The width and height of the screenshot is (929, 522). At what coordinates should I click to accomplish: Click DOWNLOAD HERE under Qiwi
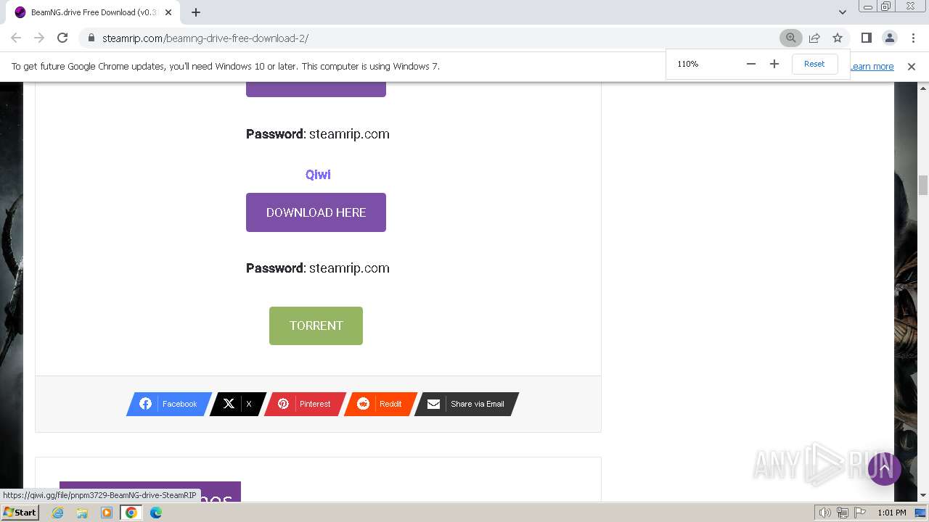click(316, 212)
